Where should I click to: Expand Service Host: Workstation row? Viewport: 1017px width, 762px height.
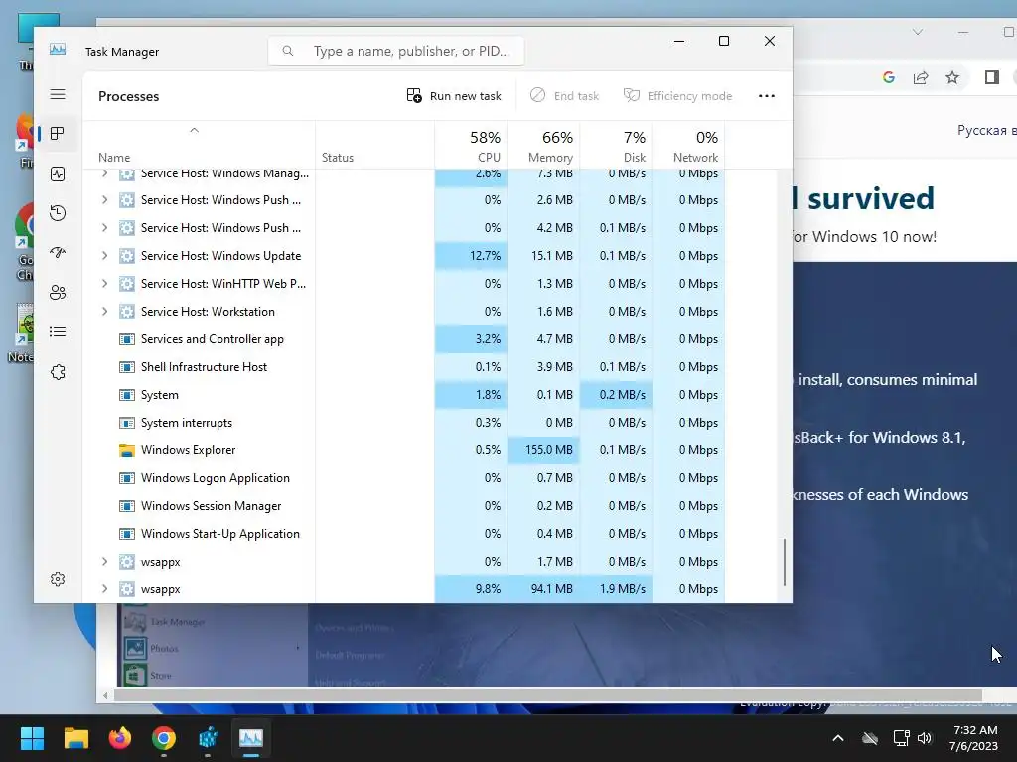click(104, 311)
